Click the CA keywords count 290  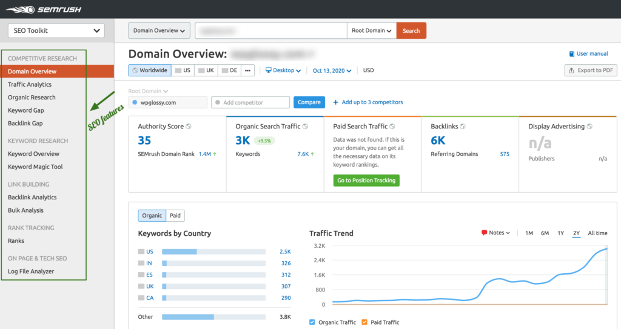286,297
